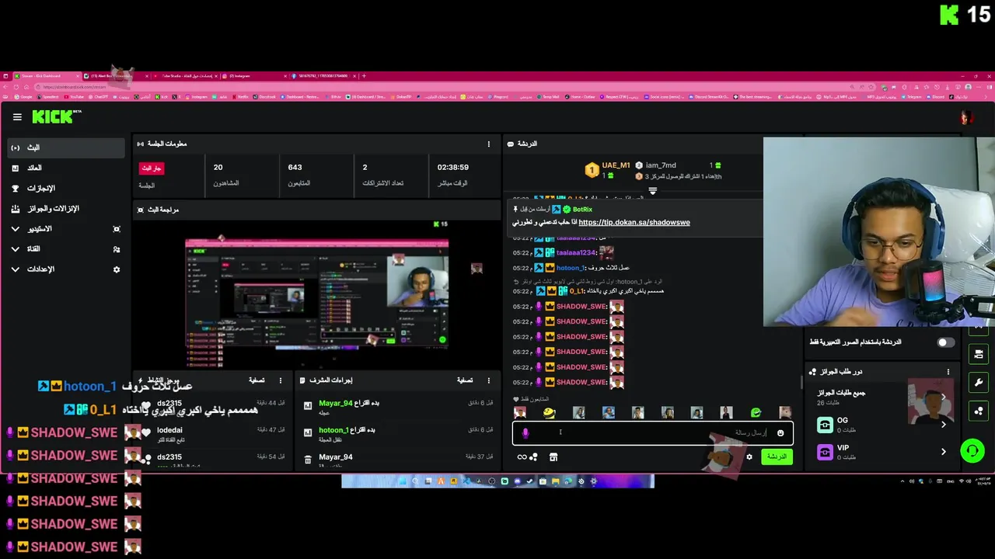Open الإنزالات والجوائز sidebar page
The width and height of the screenshot is (995, 559).
[66, 208]
